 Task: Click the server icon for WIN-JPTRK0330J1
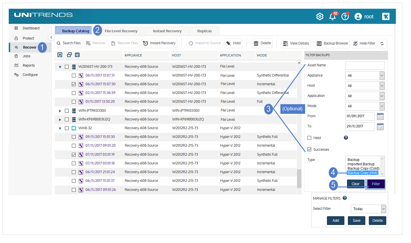pos(74,111)
